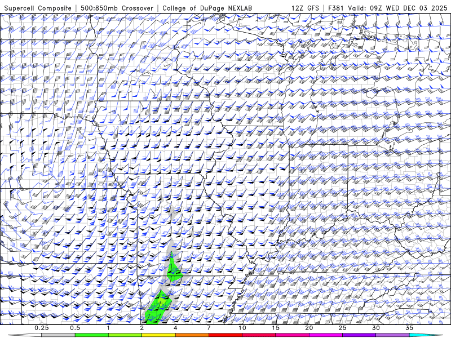Click the "F381" forecast hour text

(x=335, y=8)
